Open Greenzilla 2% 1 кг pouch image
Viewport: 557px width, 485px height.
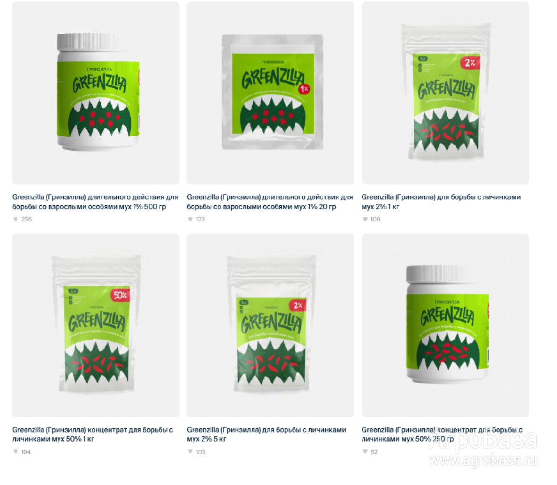[445, 93]
